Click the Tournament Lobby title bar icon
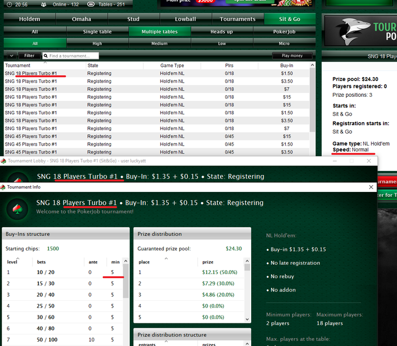This screenshot has height=346, width=397. click(x=3, y=161)
